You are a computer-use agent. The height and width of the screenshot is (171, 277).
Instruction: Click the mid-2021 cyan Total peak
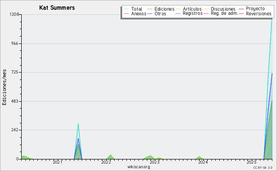[78, 124]
